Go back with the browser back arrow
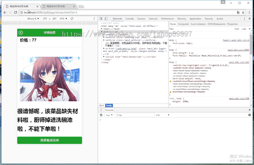 coord(5,12)
